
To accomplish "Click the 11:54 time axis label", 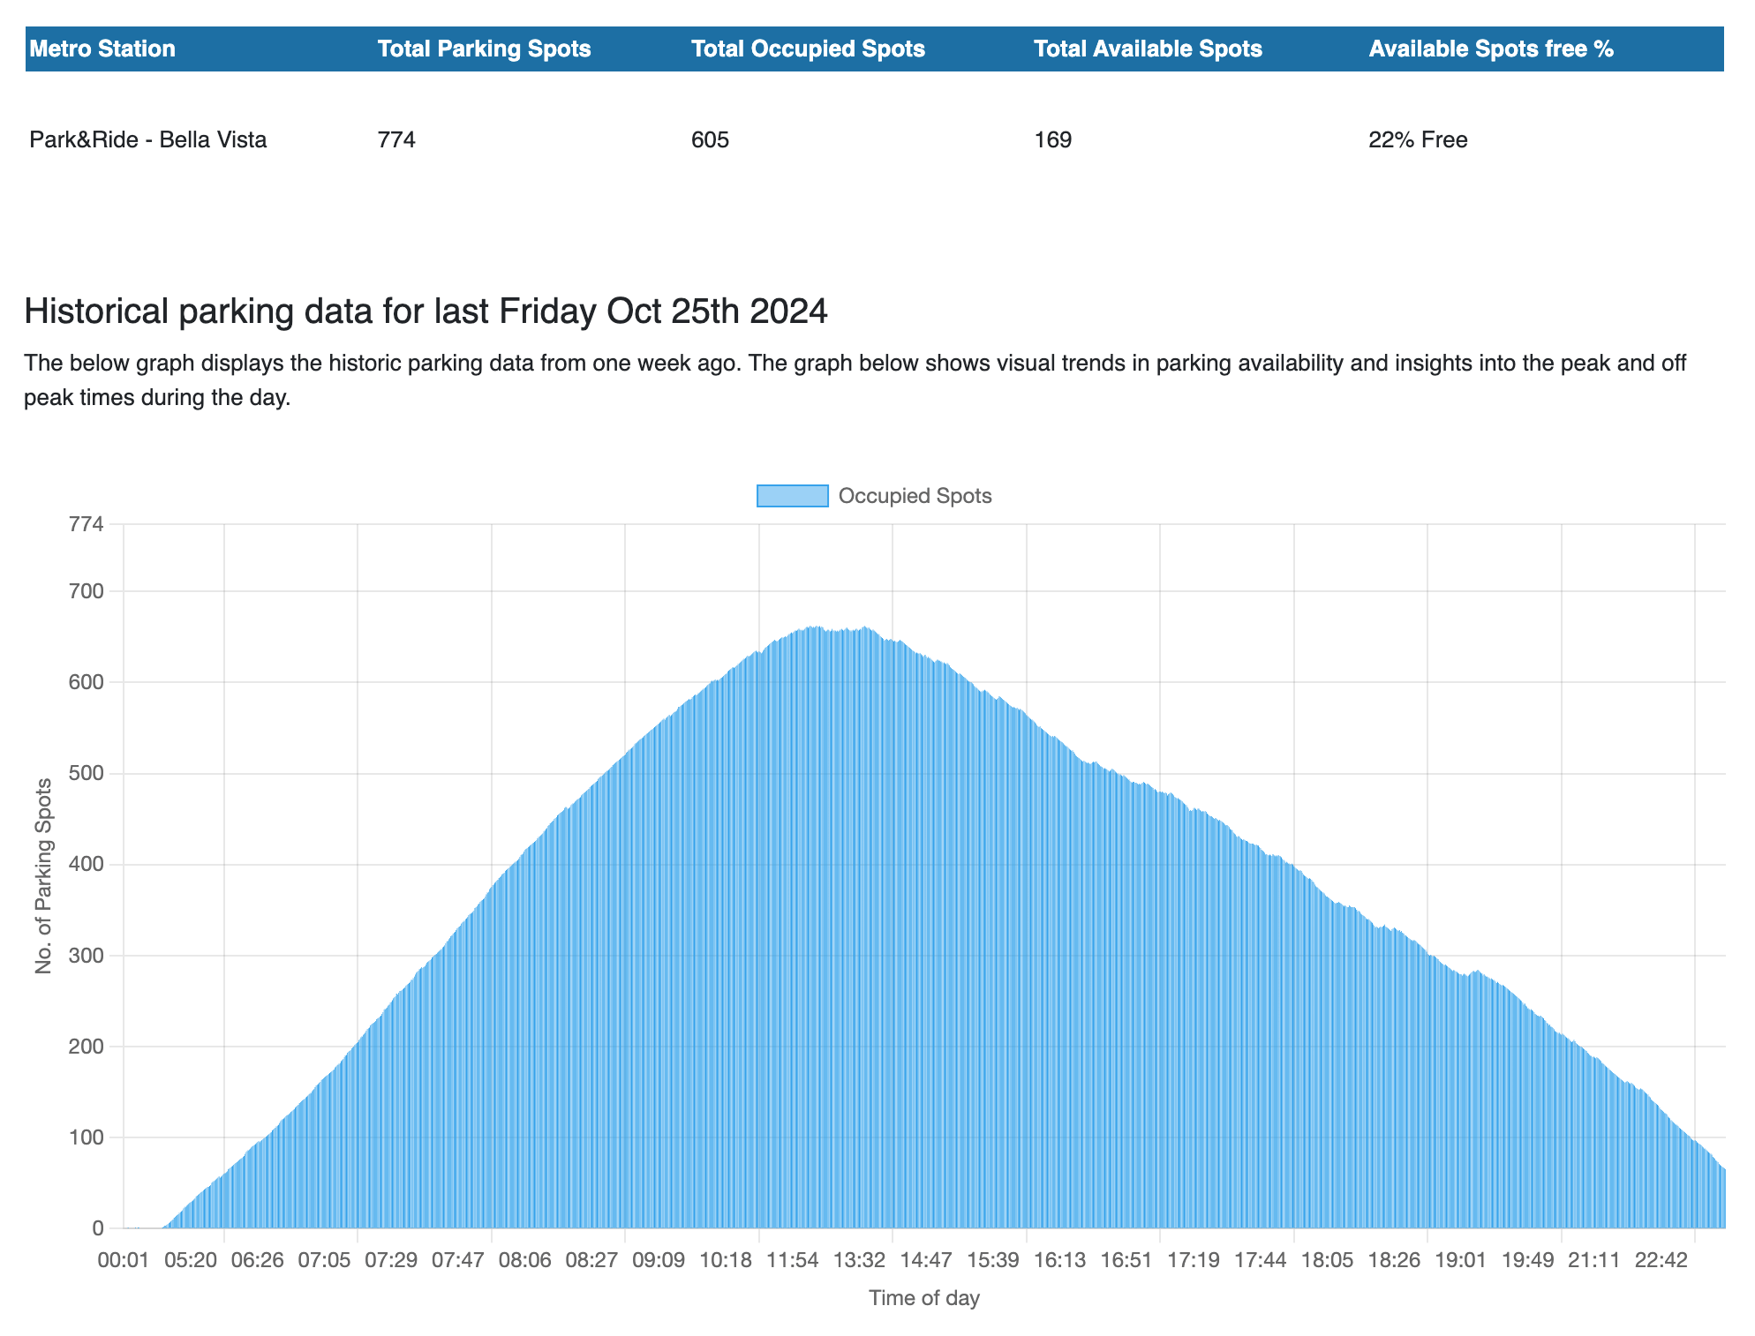I will pyautogui.click(x=793, y=1260).
